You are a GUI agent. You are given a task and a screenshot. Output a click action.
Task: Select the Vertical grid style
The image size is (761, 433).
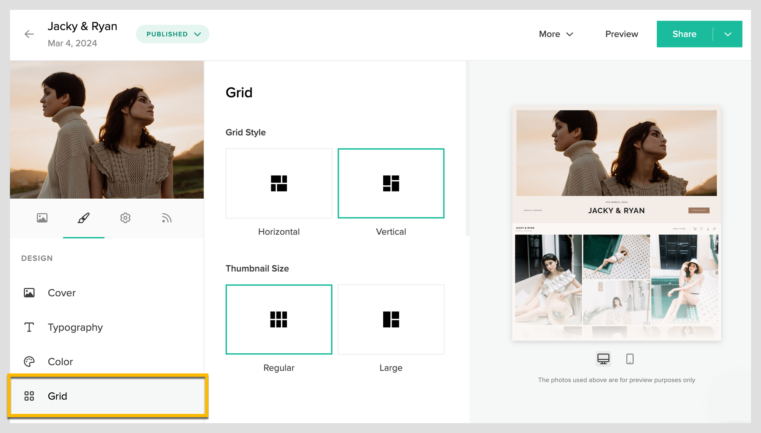pos(391,183)
